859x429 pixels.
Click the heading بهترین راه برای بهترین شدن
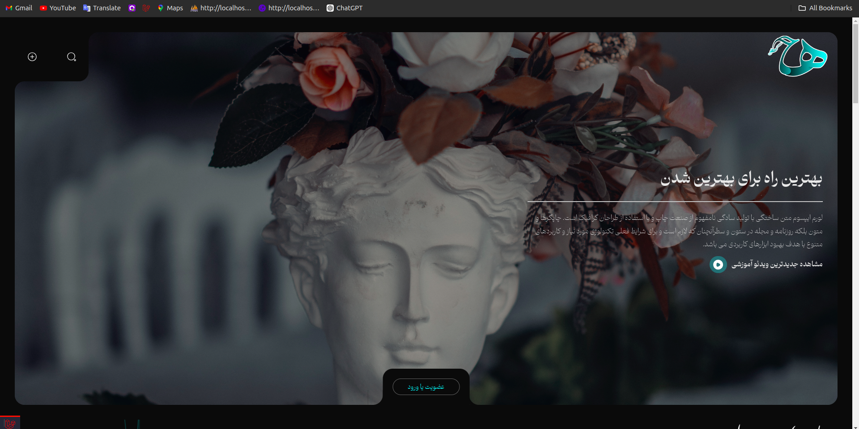point(741,179)
